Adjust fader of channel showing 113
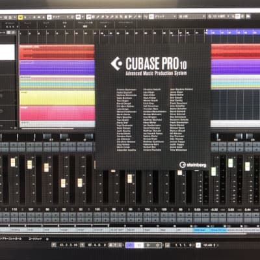260x260 pixels. [13, 162]
